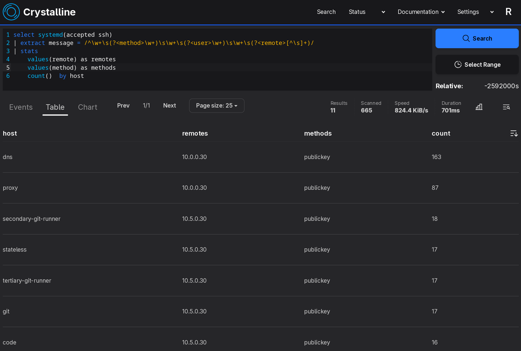Expand the Status dropdown chevron
Viewport: 521px width, 351px height.
pos(383,12)
